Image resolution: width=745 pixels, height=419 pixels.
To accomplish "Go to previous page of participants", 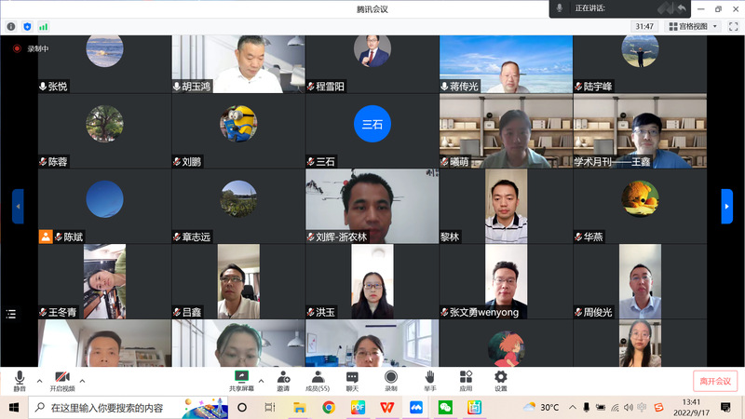I will (18, 206).
